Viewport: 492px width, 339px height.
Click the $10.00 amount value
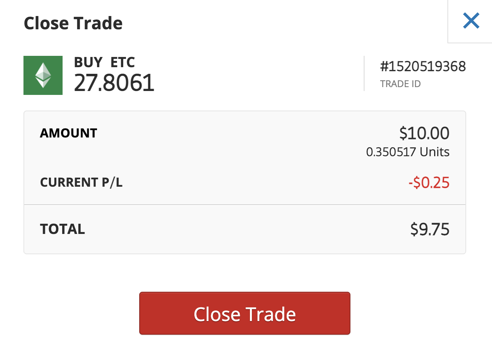[424, 133]
